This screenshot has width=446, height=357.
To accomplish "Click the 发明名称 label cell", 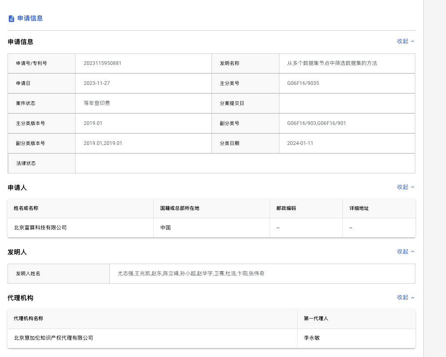I will tap(246, 63).
